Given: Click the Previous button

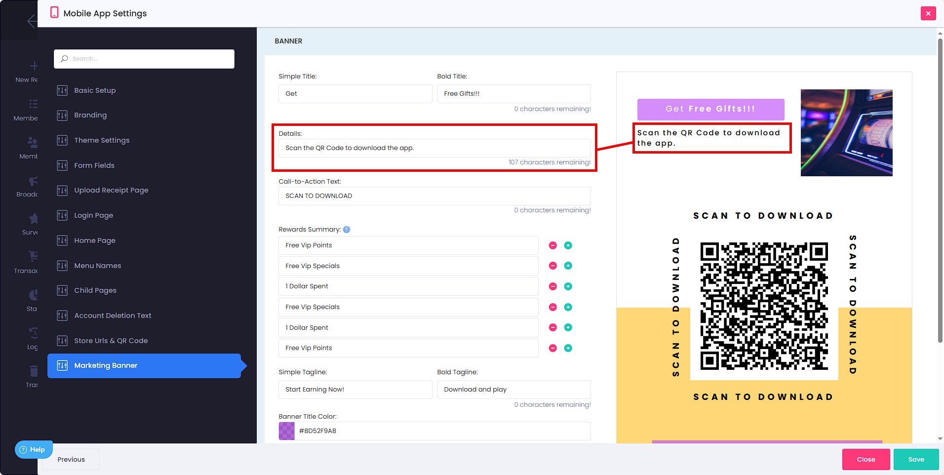Looking at the screenshot, I should (x=71, y=459).
